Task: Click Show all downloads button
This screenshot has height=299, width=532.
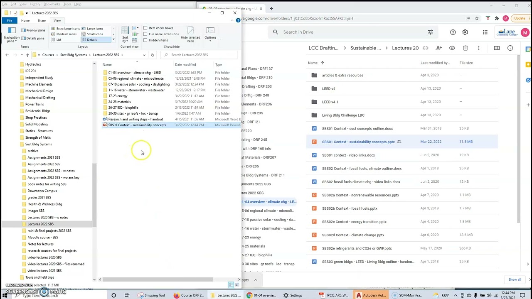Action: (515, 279)
